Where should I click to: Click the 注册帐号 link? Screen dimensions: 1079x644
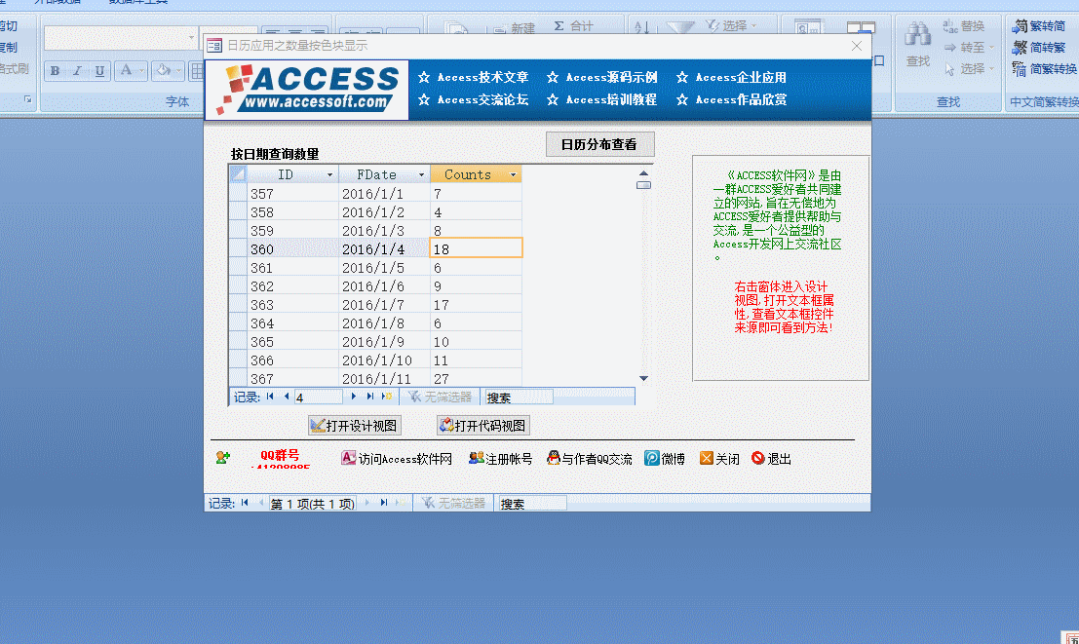(x=500, y=459)
